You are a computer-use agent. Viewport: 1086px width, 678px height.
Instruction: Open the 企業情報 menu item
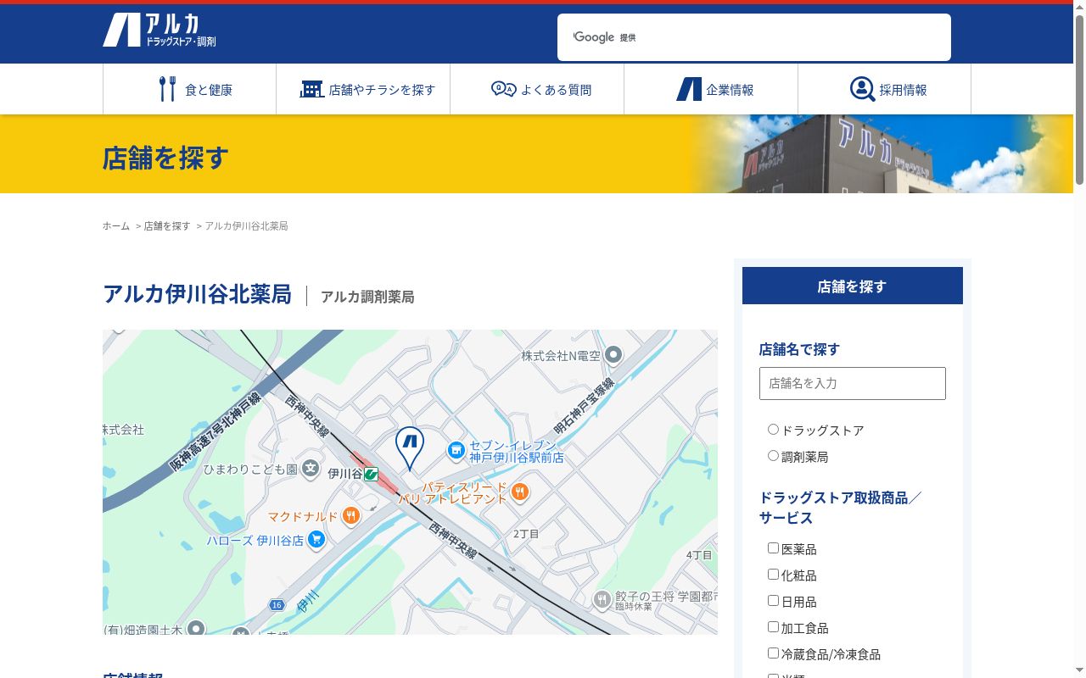[x=711, y=89]
